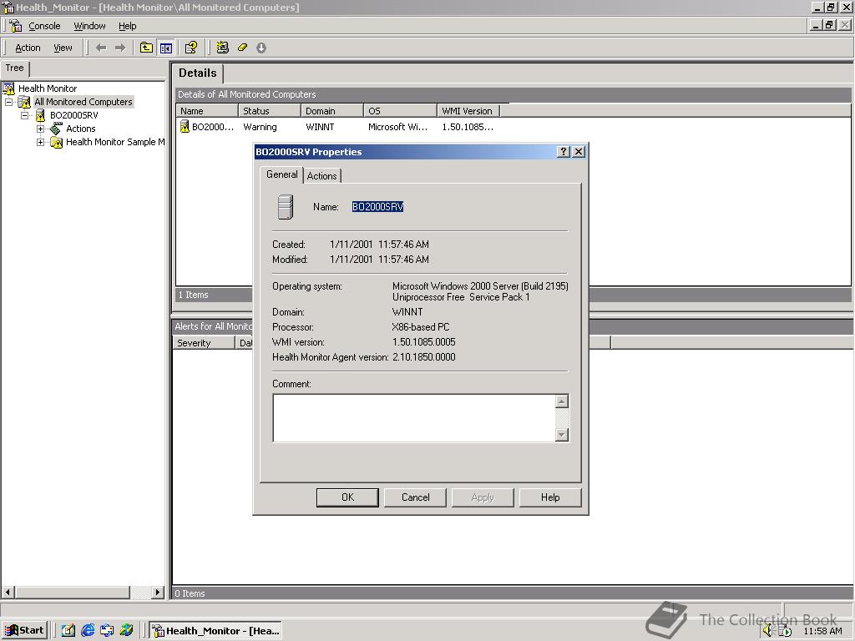This screenshot has width=855, height=641.
Task: Toggle the Show/Hide Console Tree icon
Action: coord(166,48)
